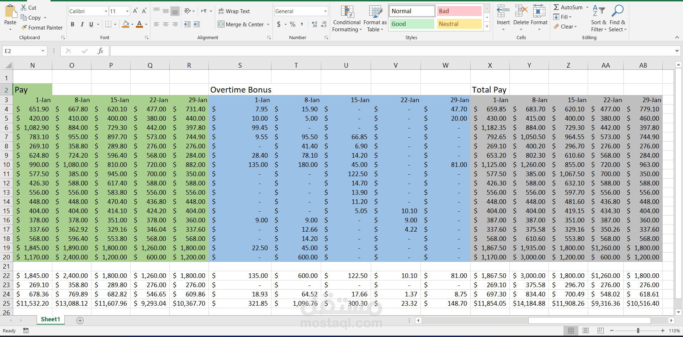Select the Normal cell style
The width and height of the screenshot is (683, 337).
coord(412,11)
